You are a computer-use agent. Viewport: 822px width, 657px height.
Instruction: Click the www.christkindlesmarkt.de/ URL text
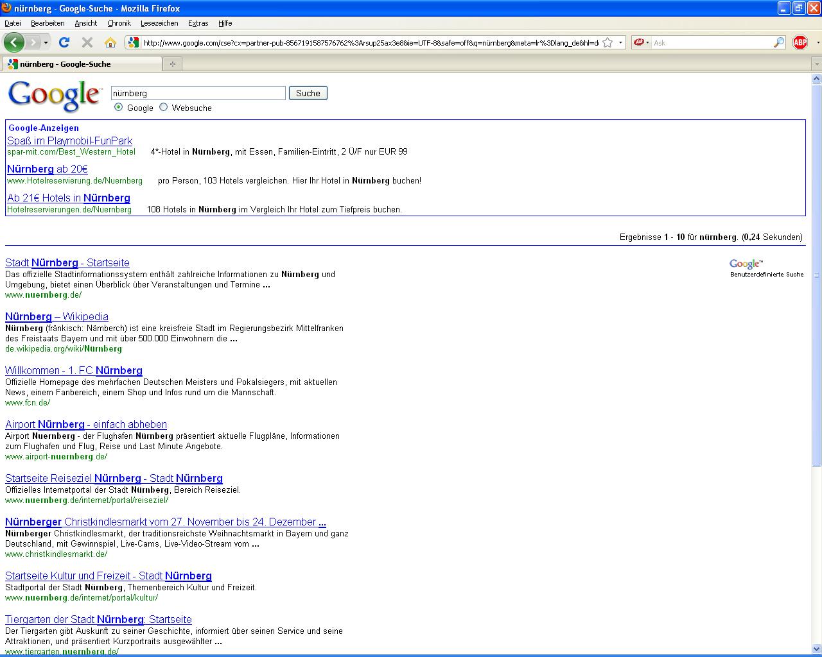coord(57,554)
